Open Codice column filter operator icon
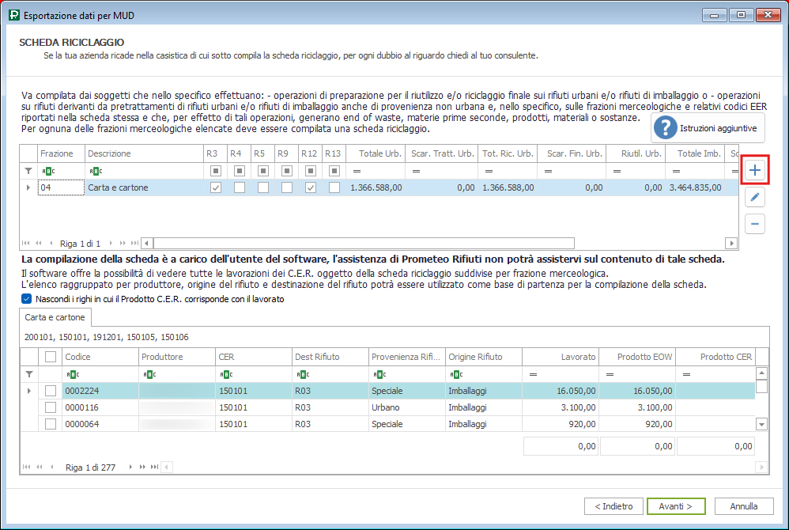Image resolution: width=789 pixels, height=530 pixels. click(x=73, y=374)
